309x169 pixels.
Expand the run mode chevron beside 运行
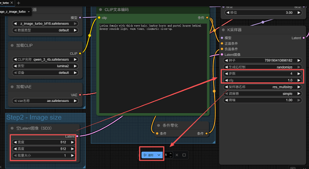(159, 155)
